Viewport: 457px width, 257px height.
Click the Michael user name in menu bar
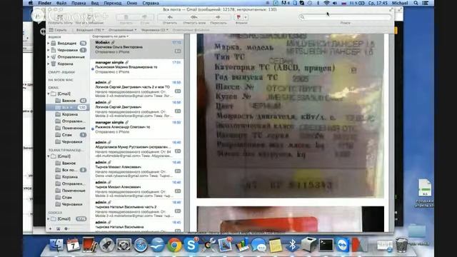[400, 3]
